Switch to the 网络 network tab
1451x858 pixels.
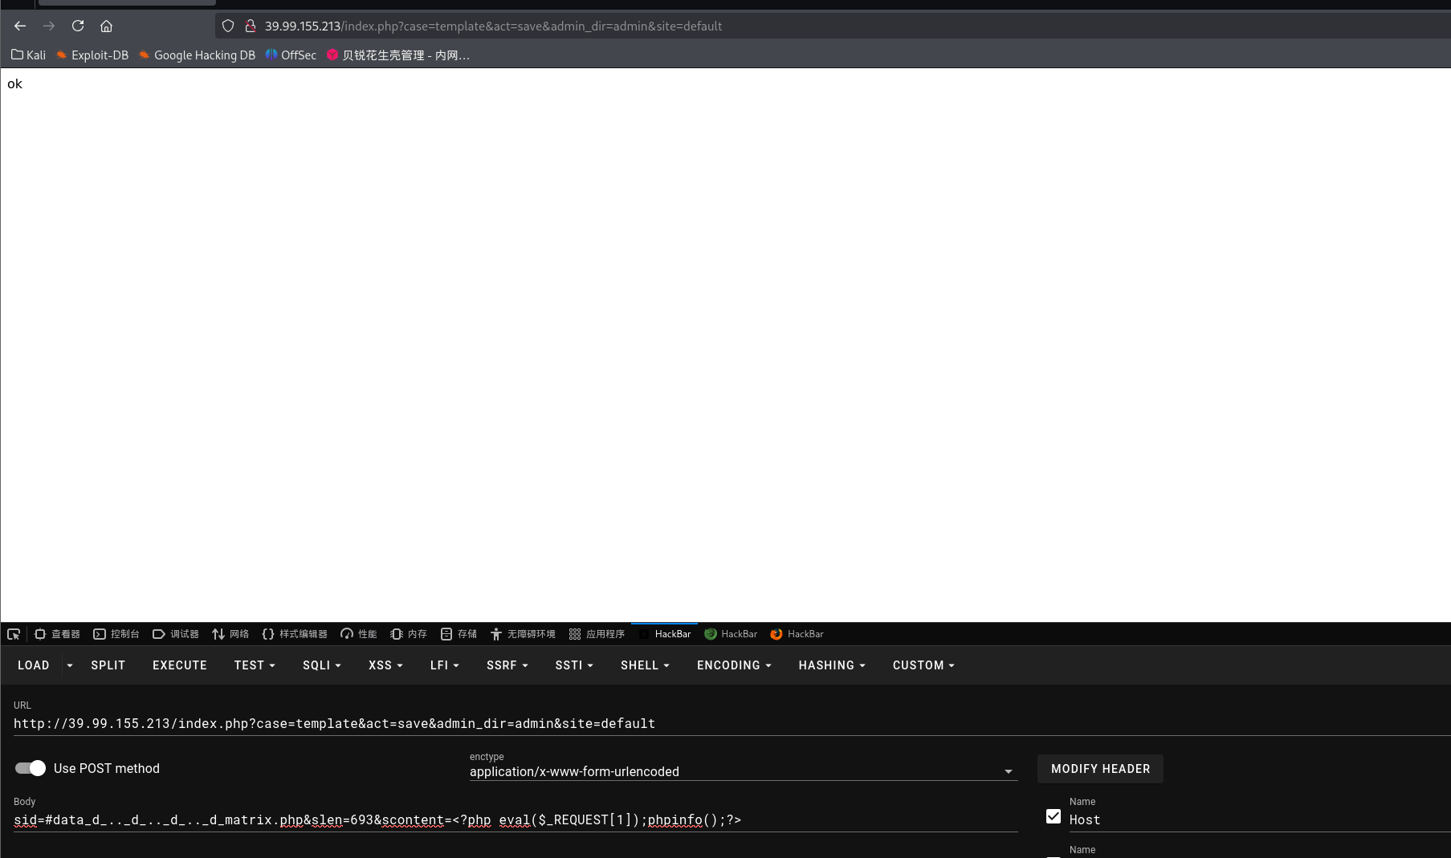(230, 634)
